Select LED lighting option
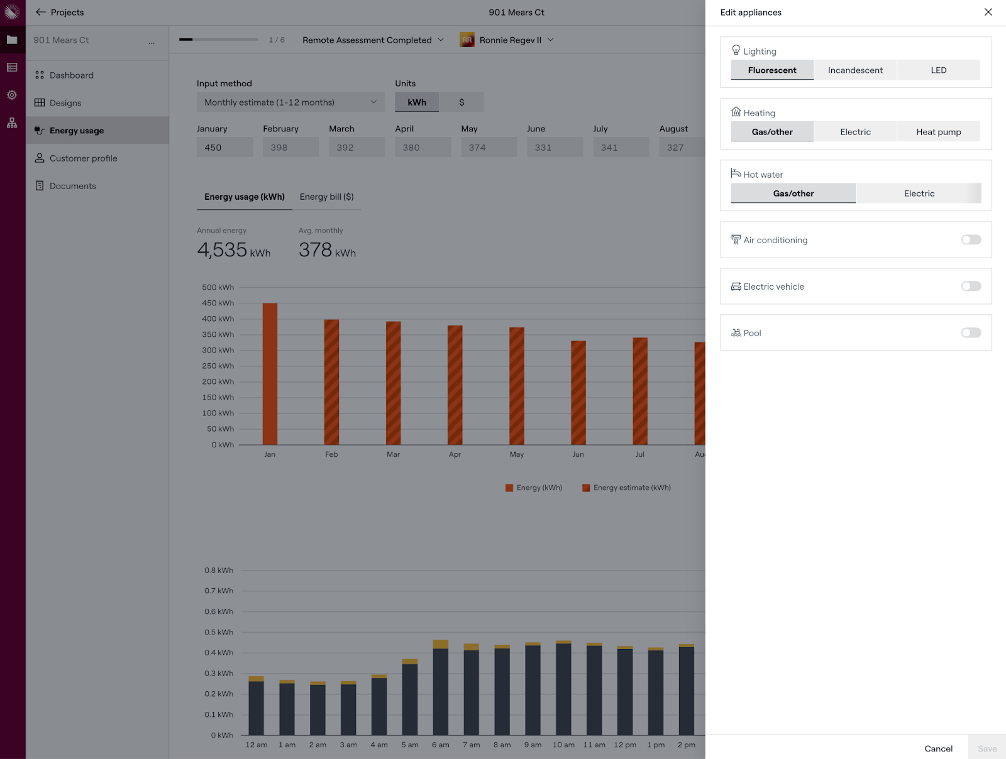The image size is (1006, 759). click(x=938, y=70)
